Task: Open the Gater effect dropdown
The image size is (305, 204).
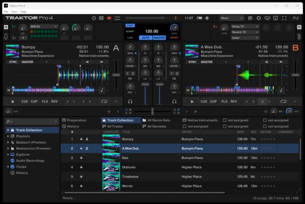Action: click(245, 38)
